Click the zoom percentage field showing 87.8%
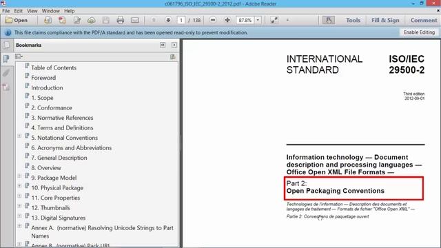 [x=245, y=20]
